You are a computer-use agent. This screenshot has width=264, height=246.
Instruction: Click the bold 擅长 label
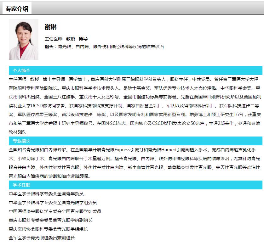pos(49,47)
